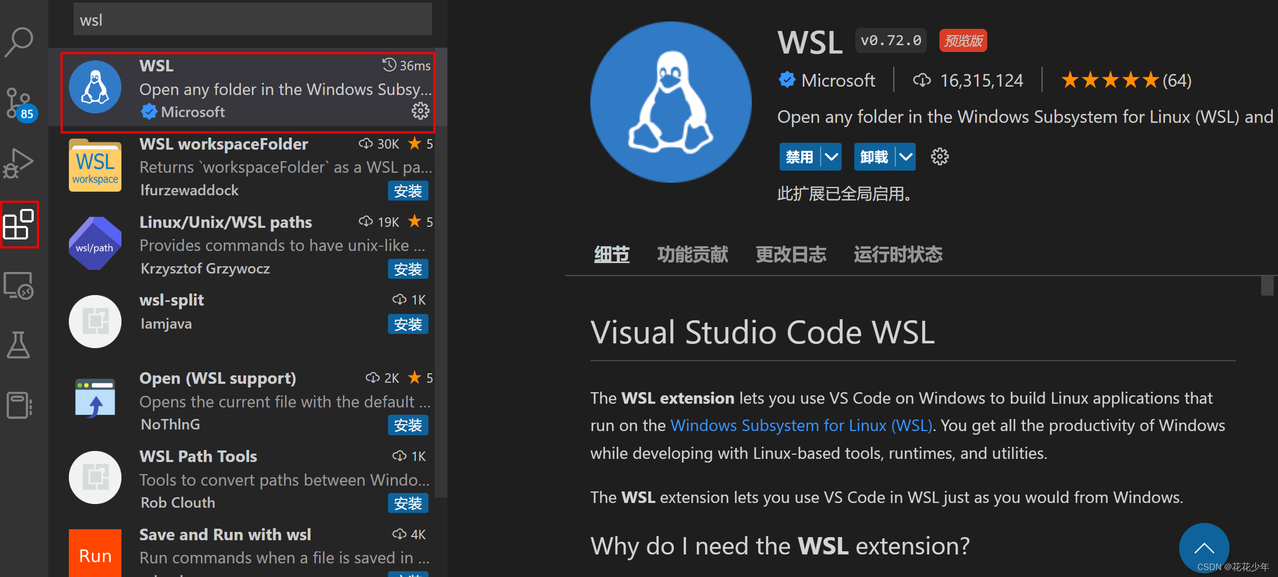Open the Run and Debug view

click(19, 163)
